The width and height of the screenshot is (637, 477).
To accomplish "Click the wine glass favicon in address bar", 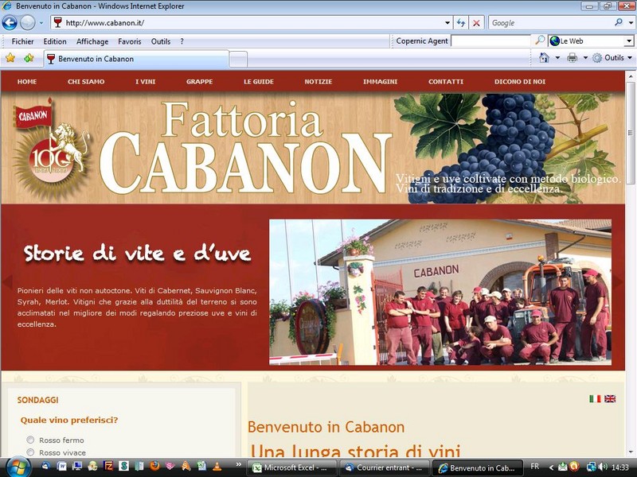I will pyautogui.click(x=57, y=22).
